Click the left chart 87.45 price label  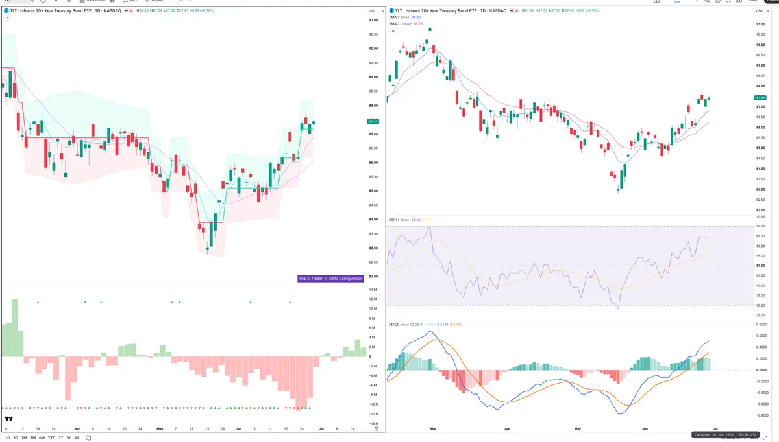pos(373,121)
